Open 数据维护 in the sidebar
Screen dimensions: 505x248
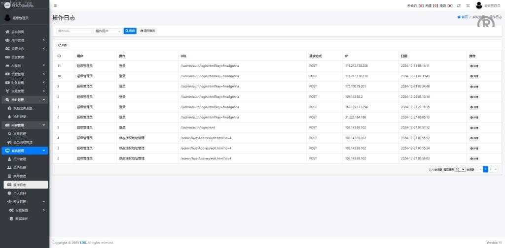pos(22,218)
